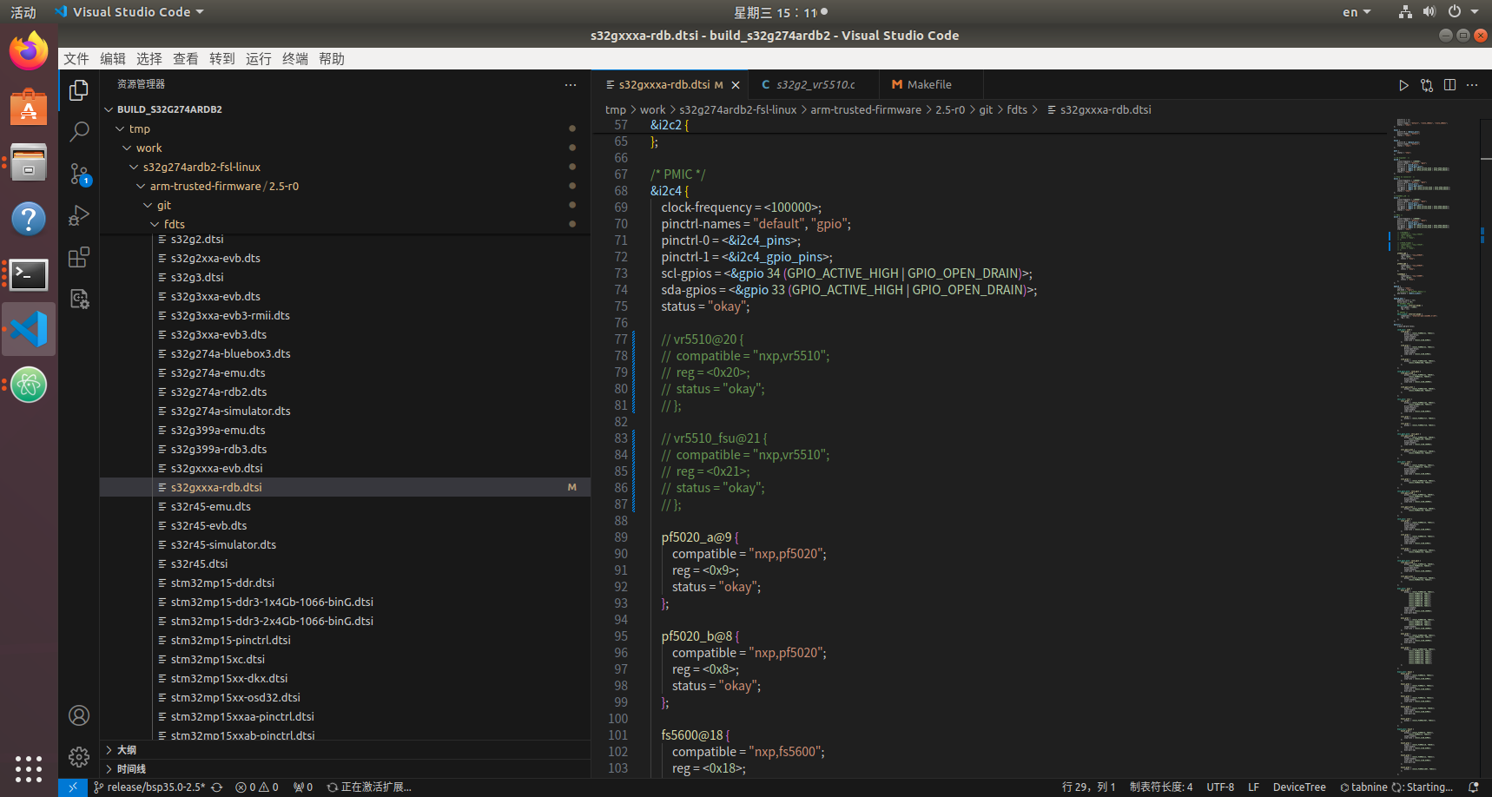The width and height of the screenshot is (1492, 797).
Task: Switch to the s32g2_vr5510.c tab
Action: pyautogui.click(x=815, y=85)
